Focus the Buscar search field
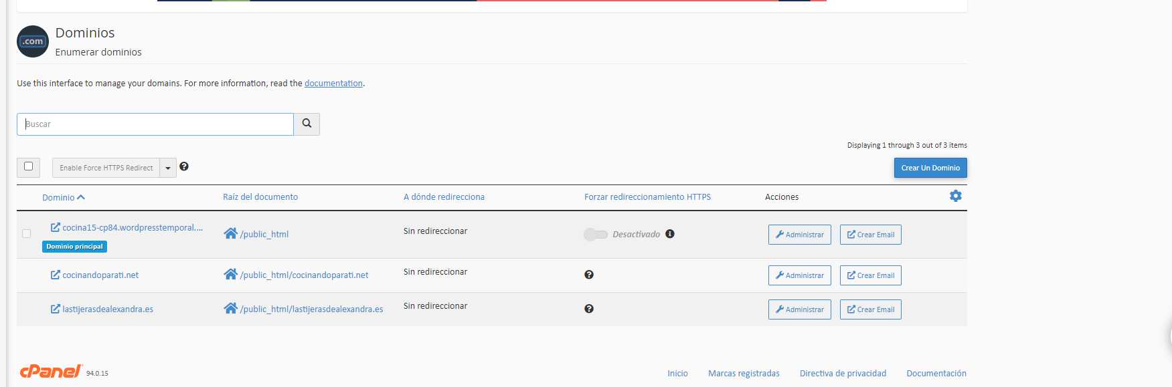Viewport: 1172px width, 387px height. tap(155, 124)
